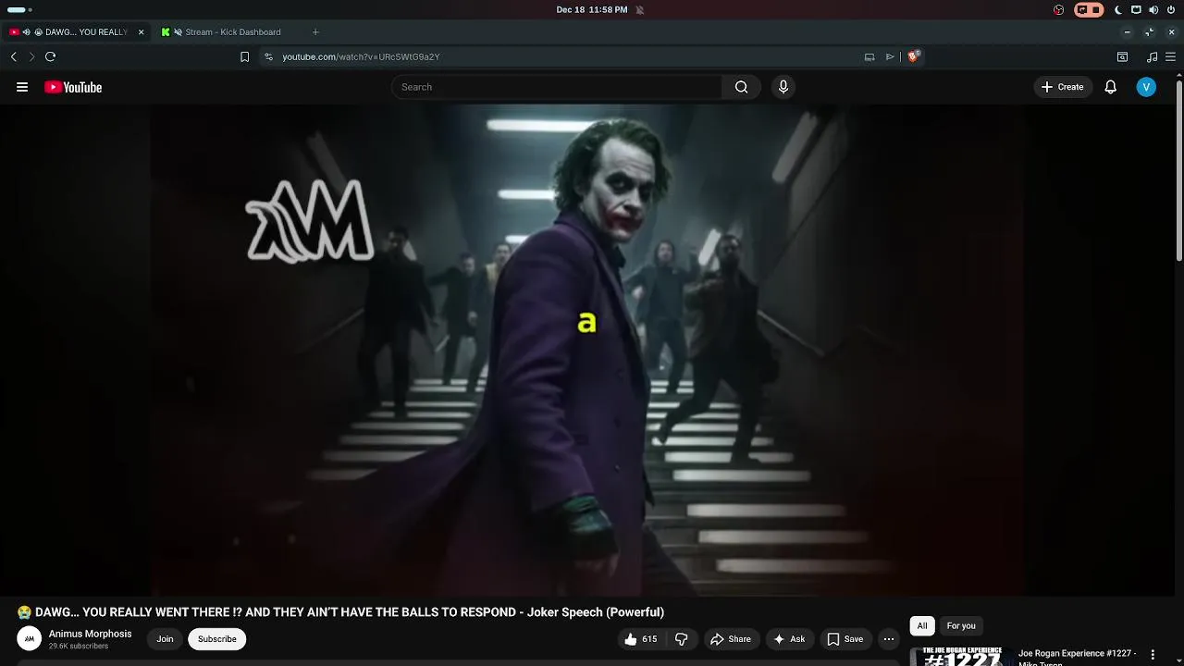Select the All filter chip

click(x=922, y=626)
